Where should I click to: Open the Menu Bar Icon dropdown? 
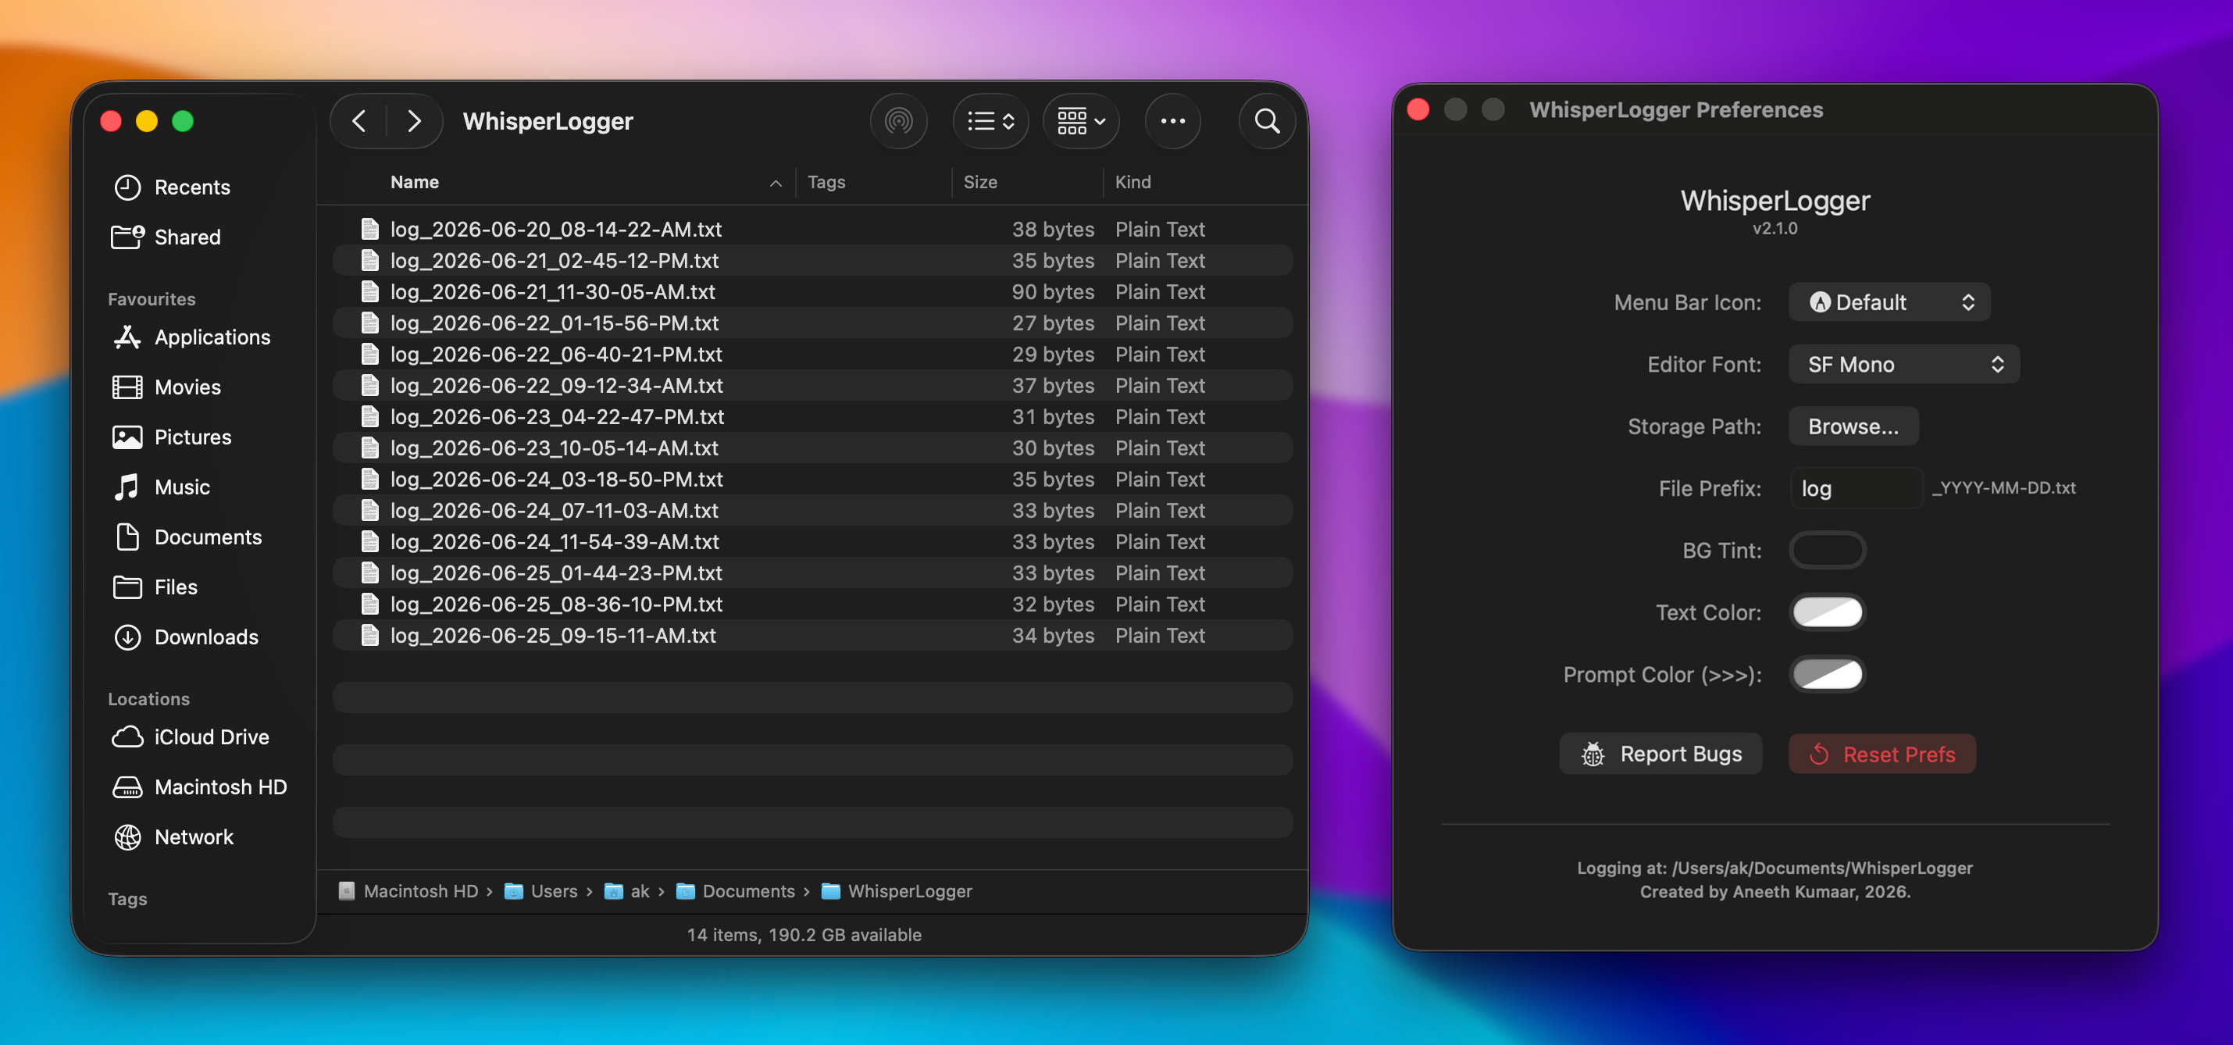[1889, 301]
